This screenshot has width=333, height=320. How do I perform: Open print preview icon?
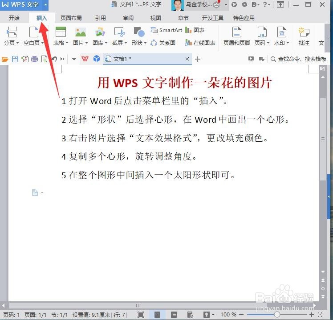45,59
